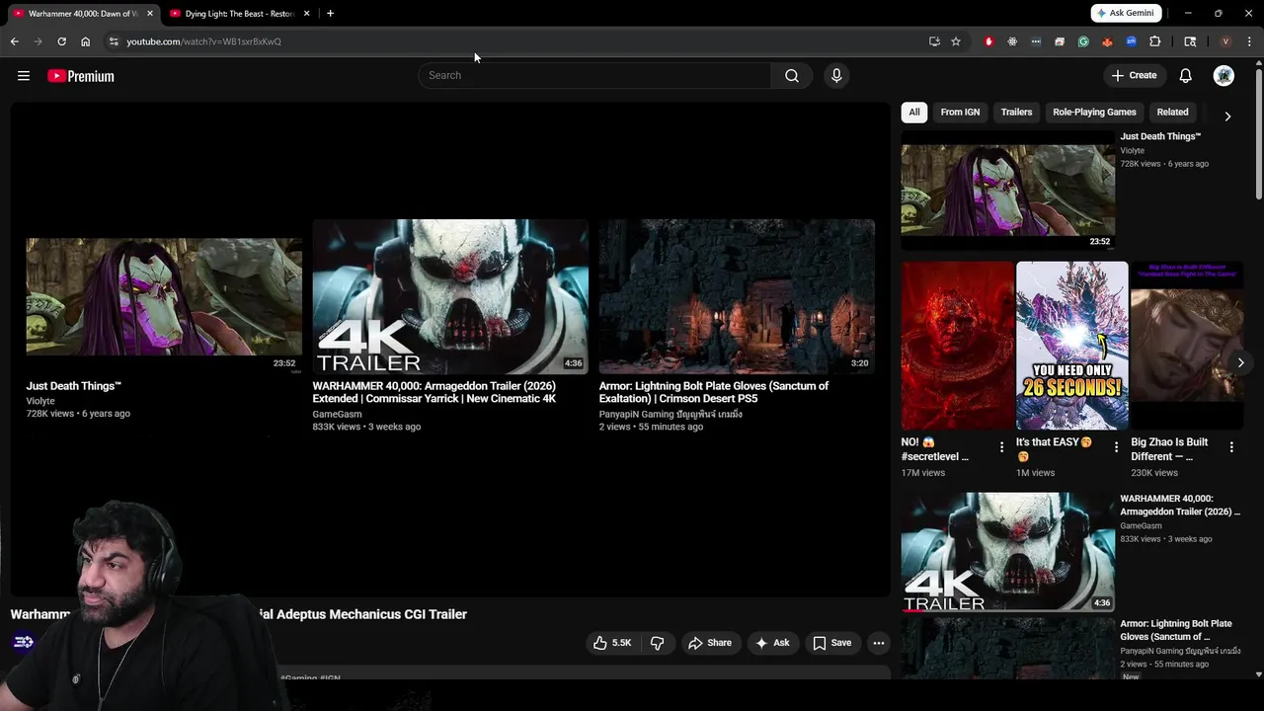Viewport: 1264px width, 711px height.
Task: Open the notifications bell
Action: click(1185, 76)
